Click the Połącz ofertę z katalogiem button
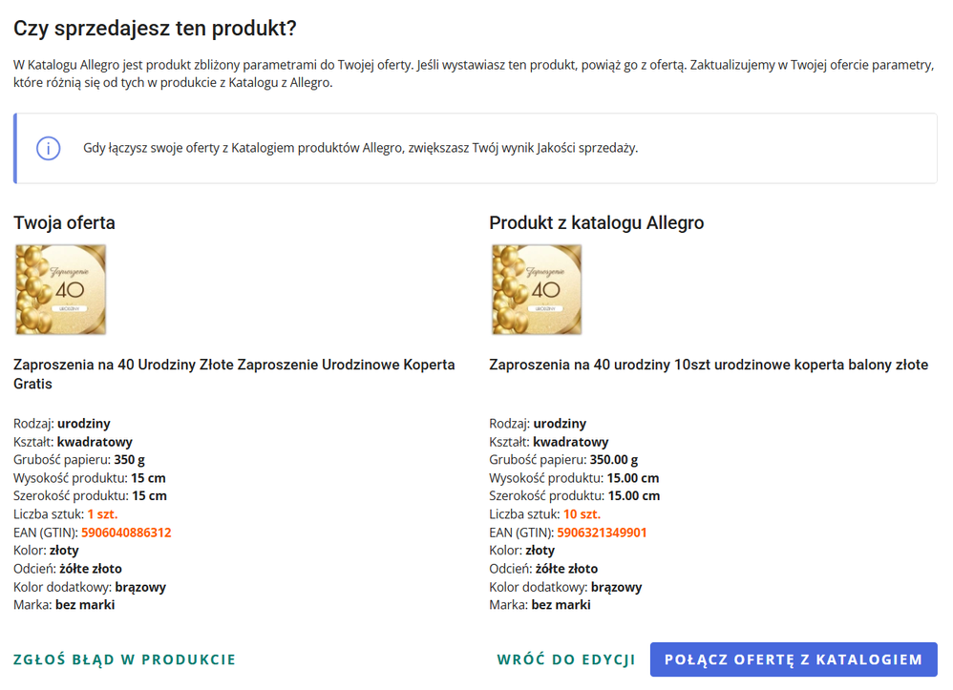 click(x=794, y=659)
